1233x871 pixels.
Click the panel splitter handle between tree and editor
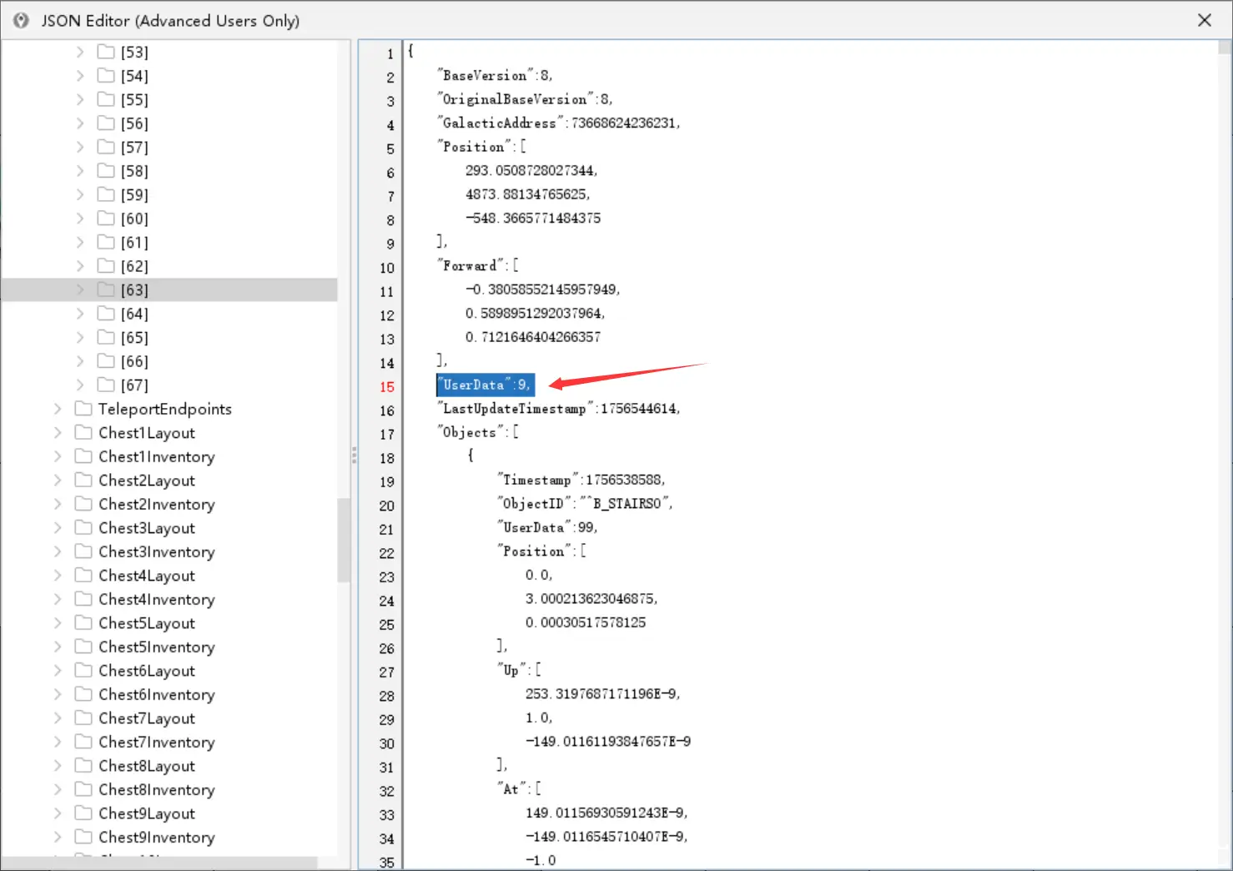coord(355,455)
